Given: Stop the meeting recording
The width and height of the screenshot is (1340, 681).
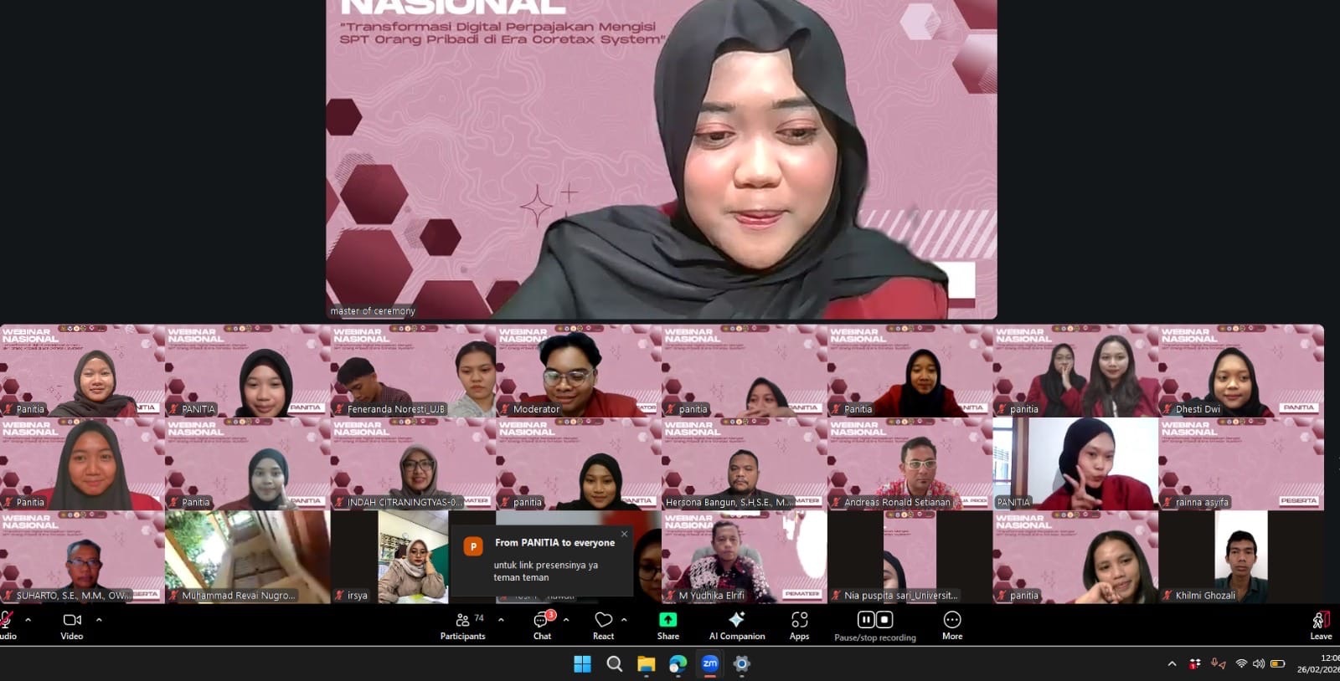Looking at the screenshot, I should 884,619.
